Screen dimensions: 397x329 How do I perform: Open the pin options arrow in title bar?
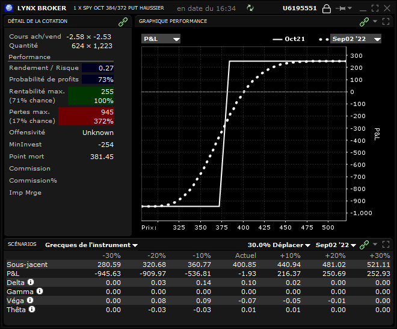(350, 8)
